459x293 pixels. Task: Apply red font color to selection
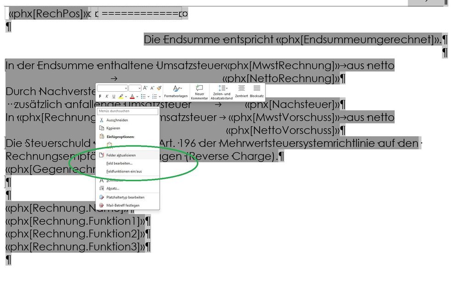point(132,97)
